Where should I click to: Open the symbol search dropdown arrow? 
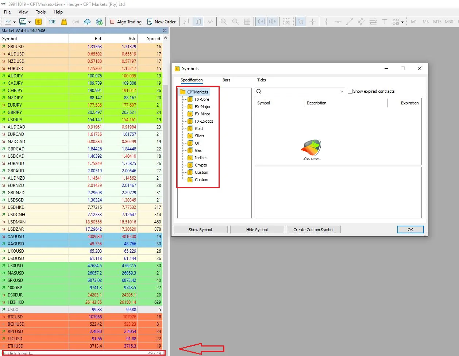coord(342,92)
